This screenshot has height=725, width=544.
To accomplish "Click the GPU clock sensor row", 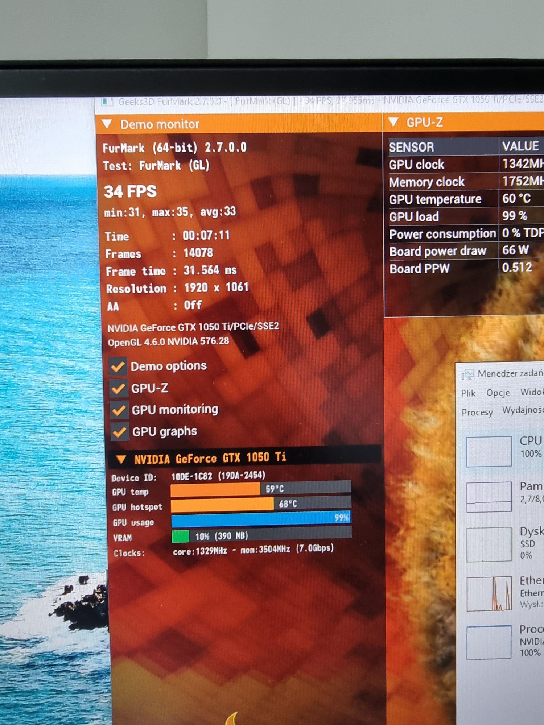I will (466, 164).
